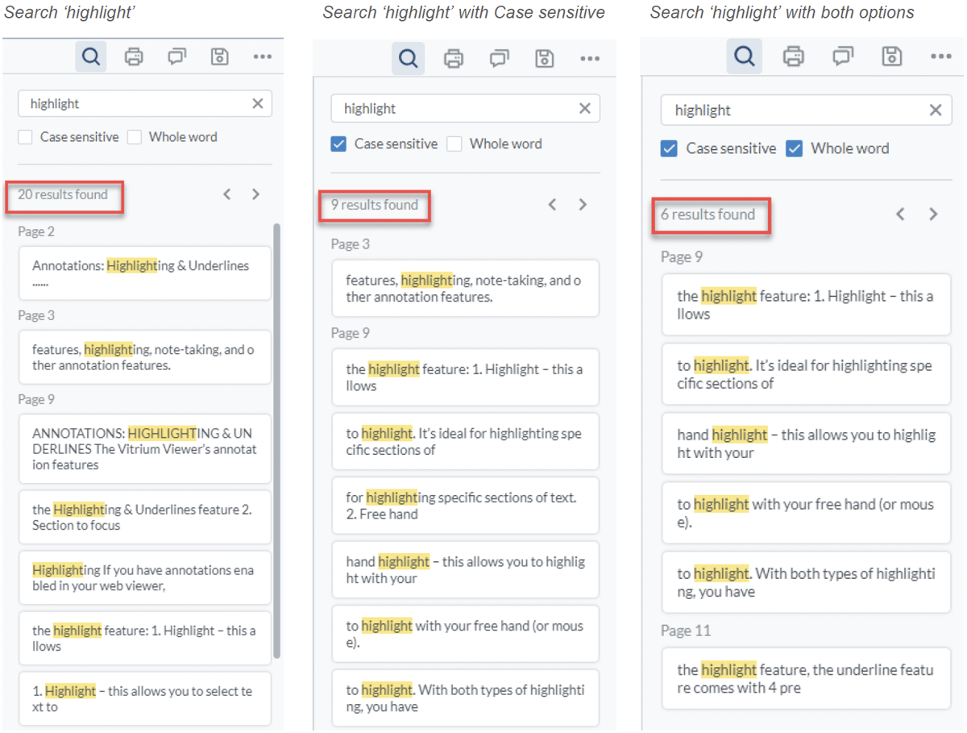Viewport: 967px width, 733px height.
Task: Open the comments icon in the first panel
Action: (x=176, y=56)
